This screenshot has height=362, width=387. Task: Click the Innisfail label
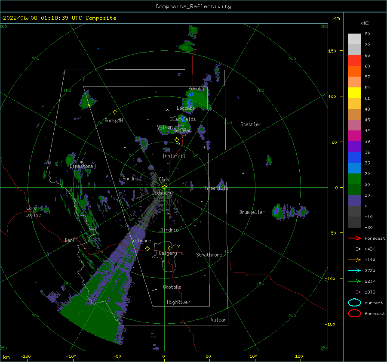(x=174, y=156)
